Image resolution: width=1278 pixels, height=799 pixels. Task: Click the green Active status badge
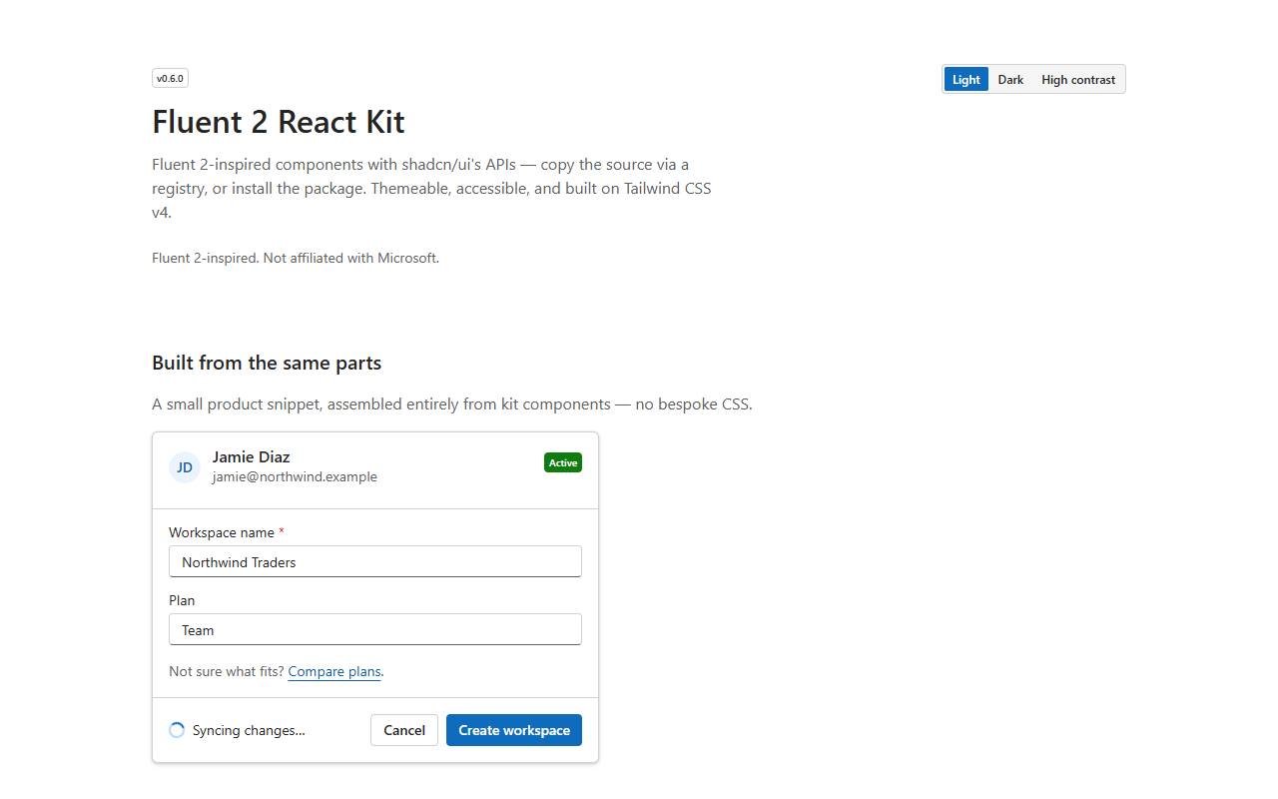(x=563, y=462)
